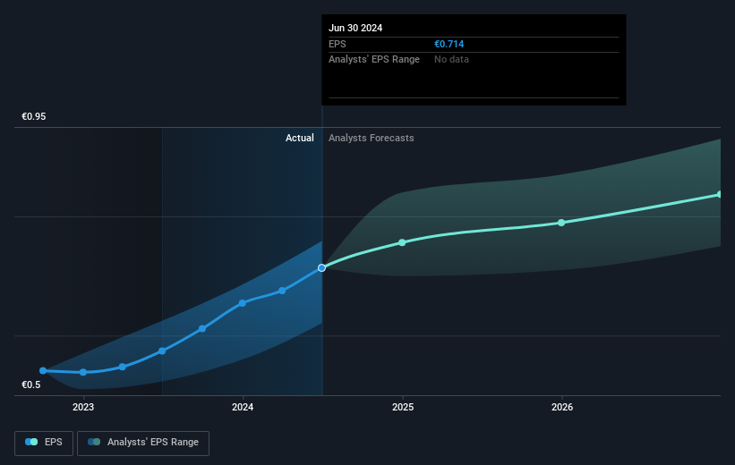Viewport: 735px width, 465px height.
Task: Click the final forecast point at right edge
Action: click(x=720, y=194)
